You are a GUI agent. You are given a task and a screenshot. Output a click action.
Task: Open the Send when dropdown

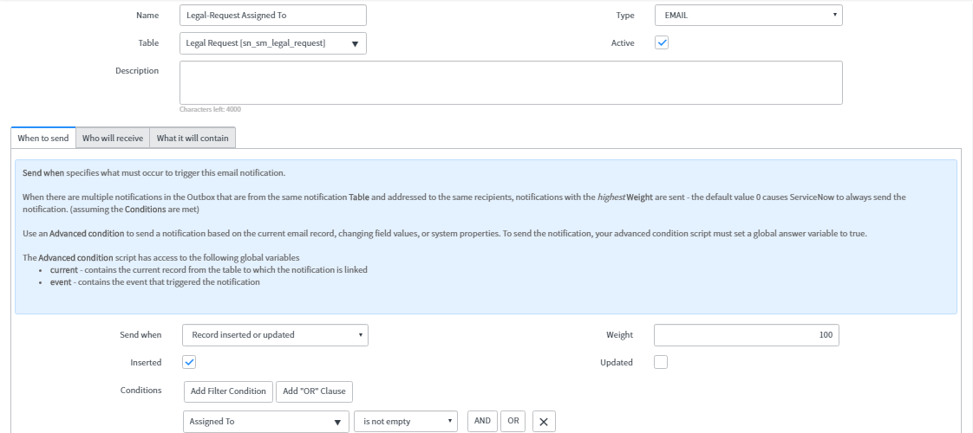click(275, 335)
